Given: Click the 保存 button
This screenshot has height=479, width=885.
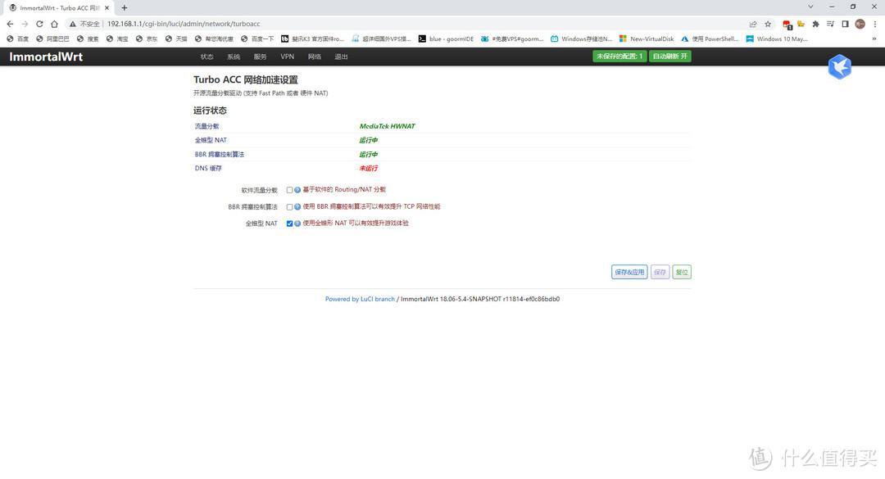Looking at the screenshot, I should (660, 272).
